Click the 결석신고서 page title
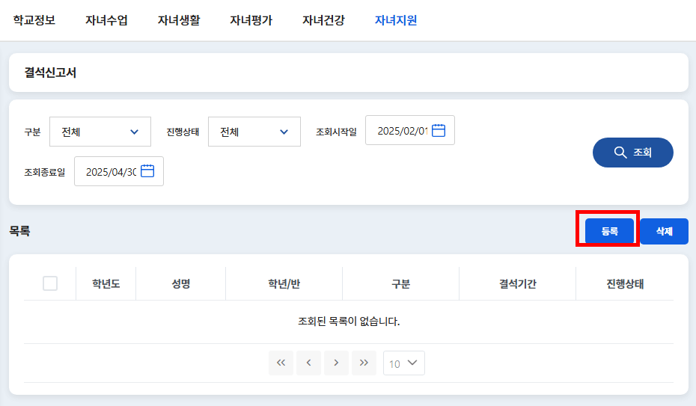The image size is (696, 406). (50, 73)
